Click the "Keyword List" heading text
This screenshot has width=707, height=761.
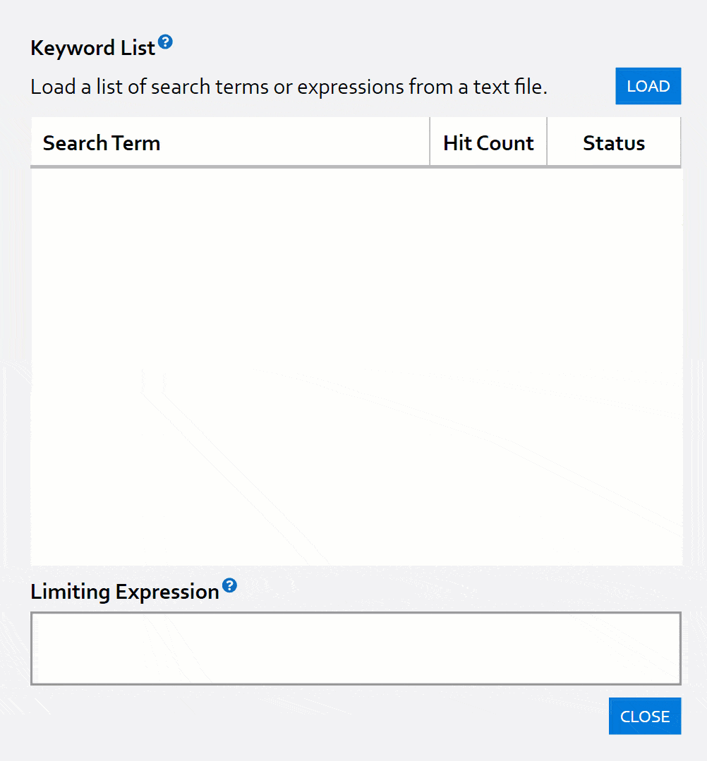point(92,48)
